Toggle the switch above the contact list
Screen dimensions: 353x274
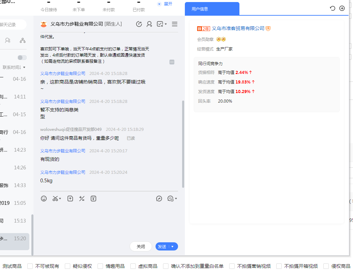[22, 58]
